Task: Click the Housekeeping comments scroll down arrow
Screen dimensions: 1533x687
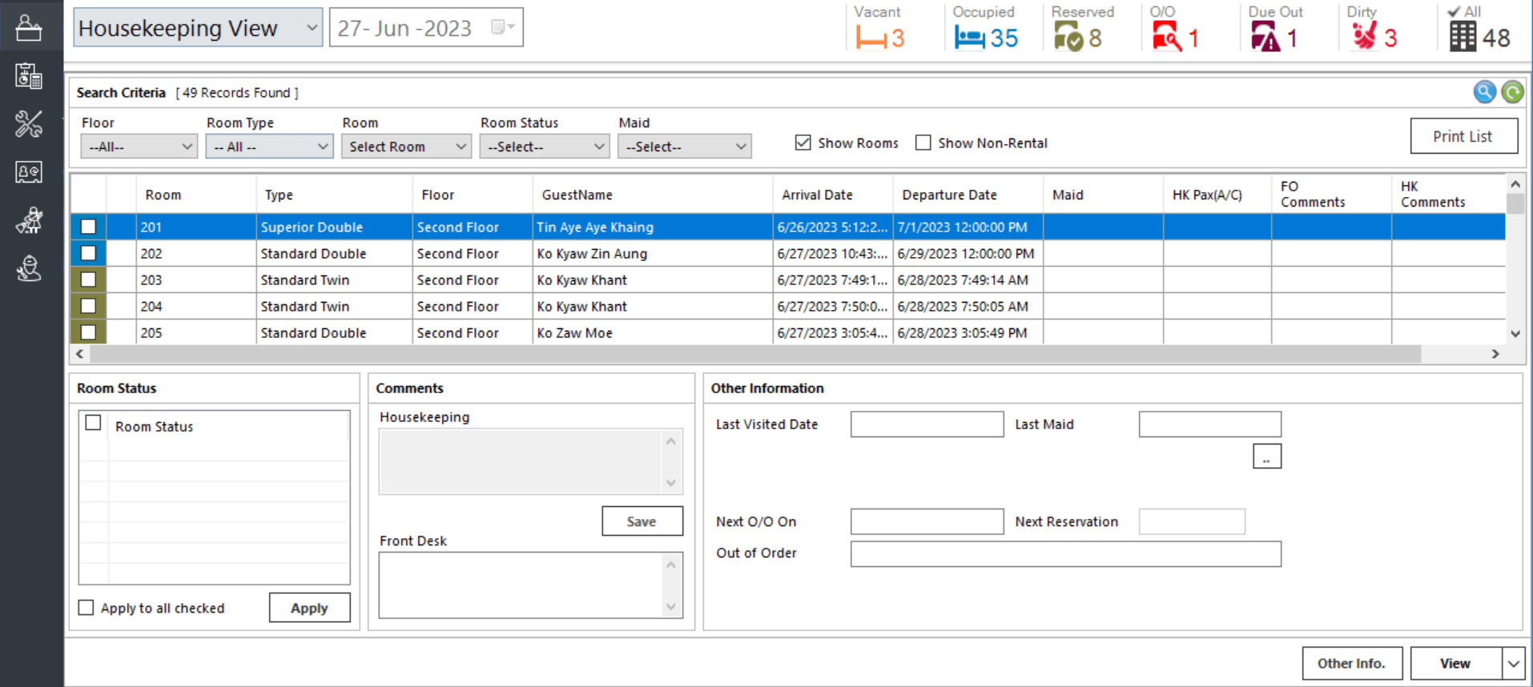Action: [x=671, y=483]
